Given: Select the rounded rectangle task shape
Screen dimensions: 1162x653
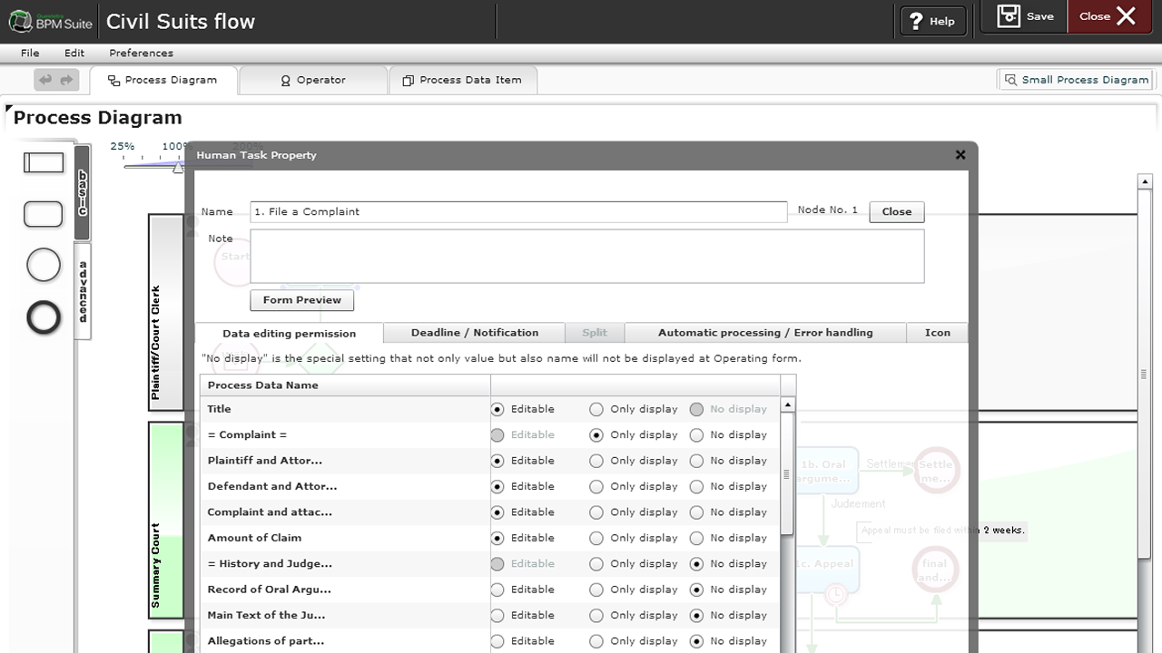Looking at the screenshot, I should pos(43,214).
